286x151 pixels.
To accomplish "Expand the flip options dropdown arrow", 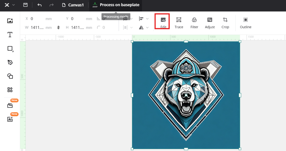I will pyautogui.click(x=147, y=28).
